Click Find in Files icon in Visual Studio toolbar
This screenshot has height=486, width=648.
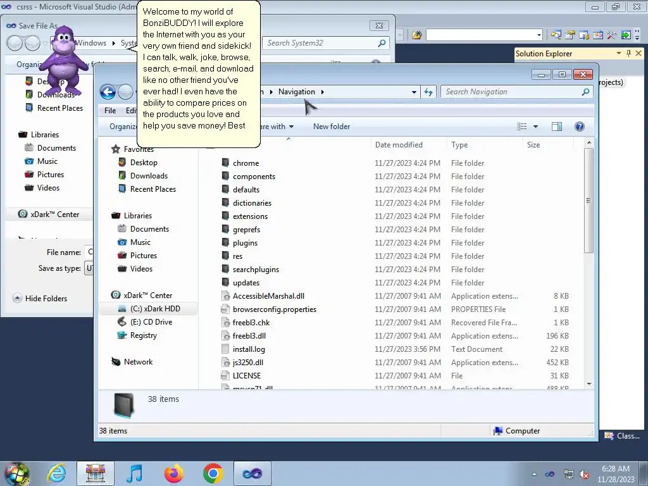click(556, 35)
